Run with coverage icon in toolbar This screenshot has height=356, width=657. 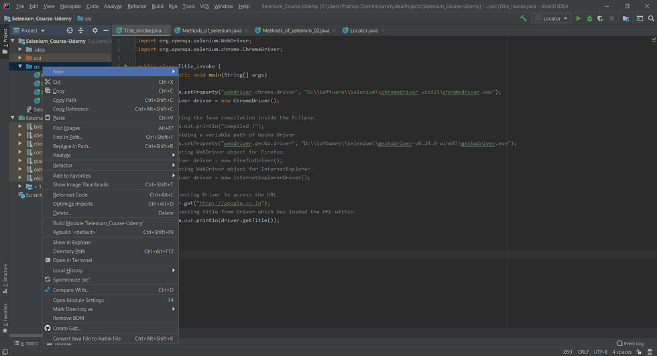coord(601,18)
